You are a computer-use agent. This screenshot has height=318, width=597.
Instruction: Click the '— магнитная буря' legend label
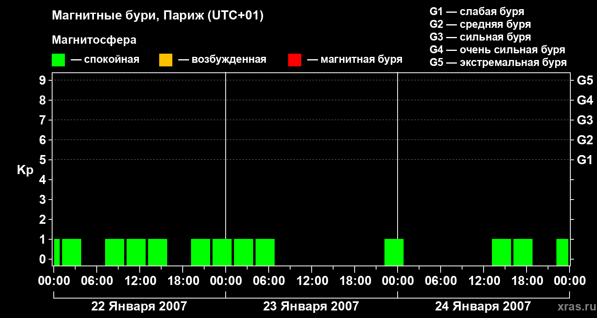[x=355, y=60]
